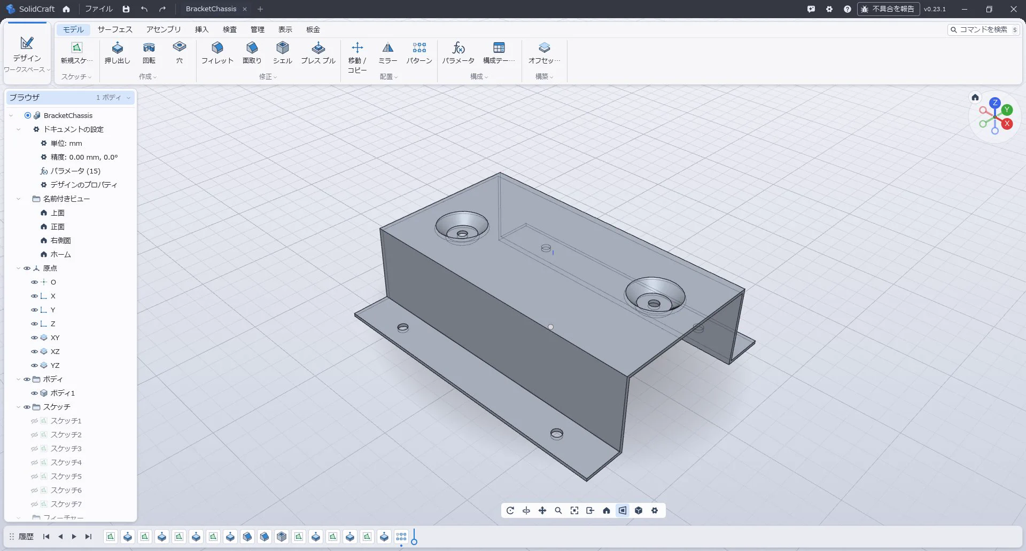Activate the シェル (Shell) tool
The width and height of the screenshot is (1026, 551).
click(x=283, y=53)
